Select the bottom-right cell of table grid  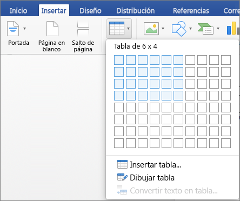coord(226,143)
